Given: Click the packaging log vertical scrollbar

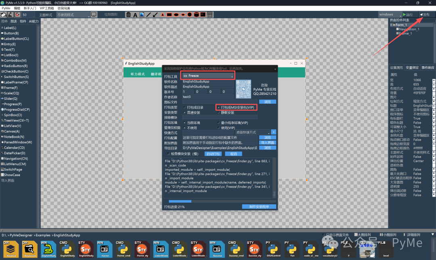Looking at the screenshot, I should click(274, 178).
